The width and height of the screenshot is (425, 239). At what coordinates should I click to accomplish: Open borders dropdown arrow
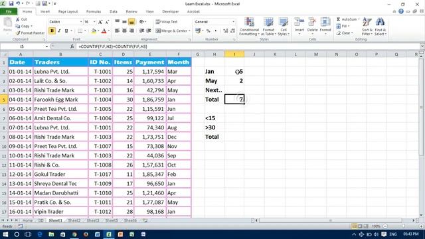pos(85,31)
